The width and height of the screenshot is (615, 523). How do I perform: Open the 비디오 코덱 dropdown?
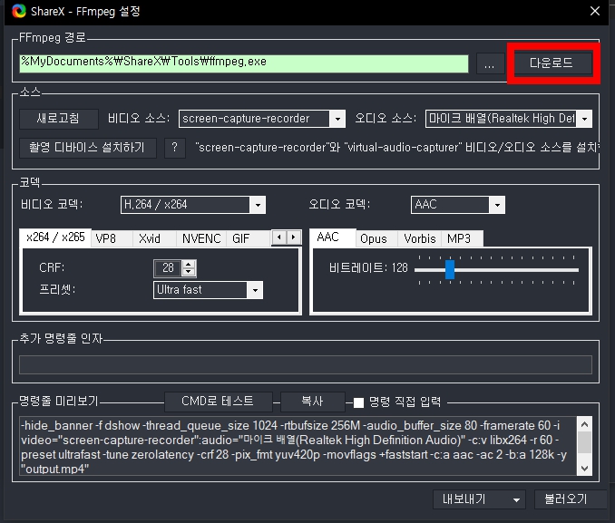(x=193, y=205)
